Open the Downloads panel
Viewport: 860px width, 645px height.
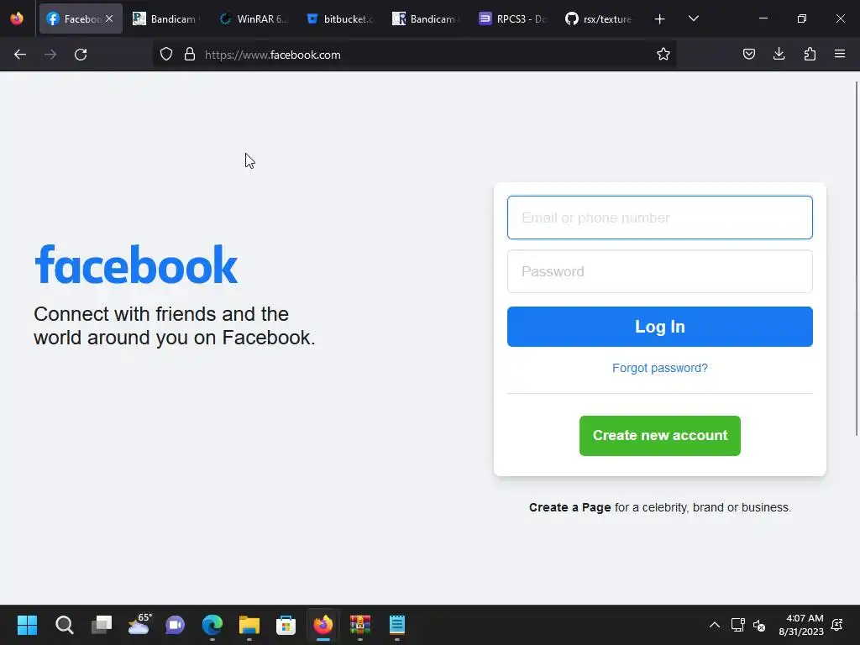(x=779, y=54)
